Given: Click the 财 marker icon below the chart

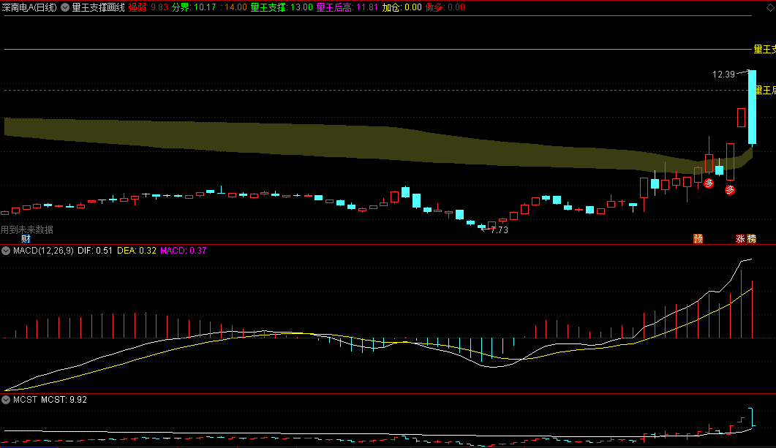Looking at the screenshot, I should pos(26,239).
